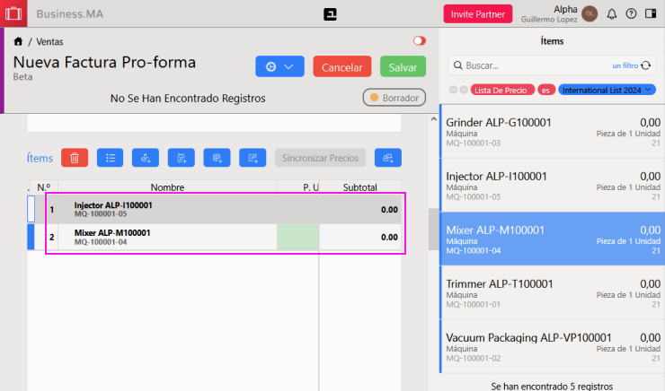Screen dimensions: 665x391
Task: Click the blue list view icon button
Action: click(110, 158)
